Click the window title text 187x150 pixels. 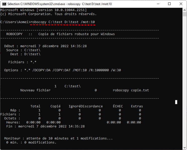click(x=60, y=4)
